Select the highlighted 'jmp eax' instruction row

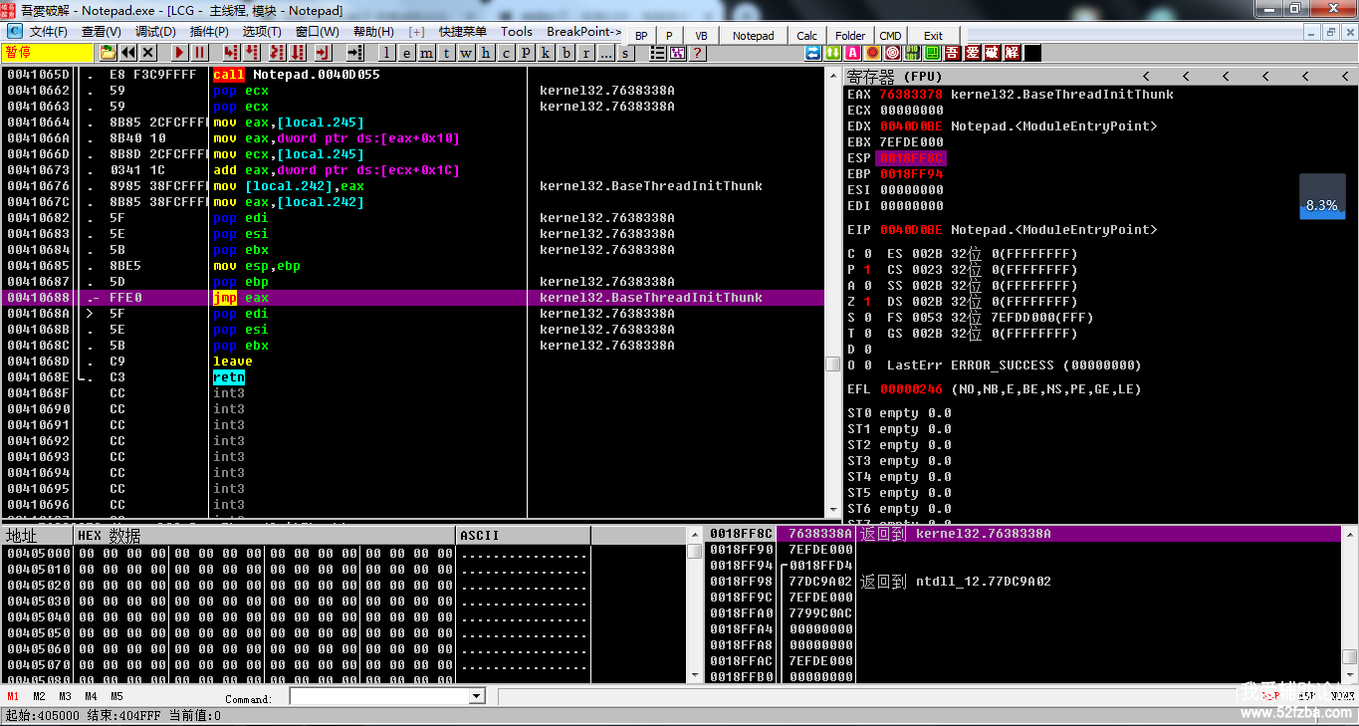coord(413,298)
